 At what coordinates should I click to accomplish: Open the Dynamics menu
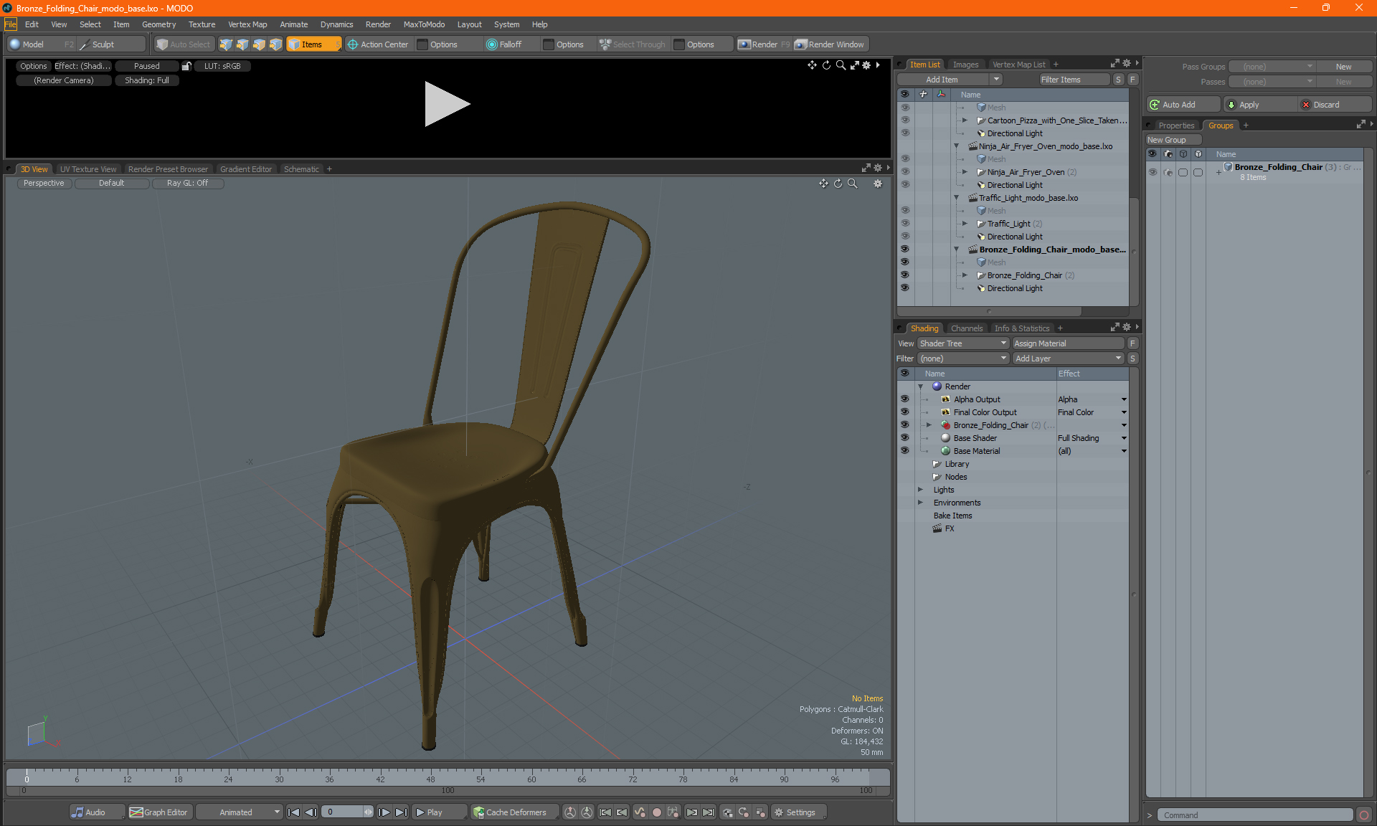336,24
